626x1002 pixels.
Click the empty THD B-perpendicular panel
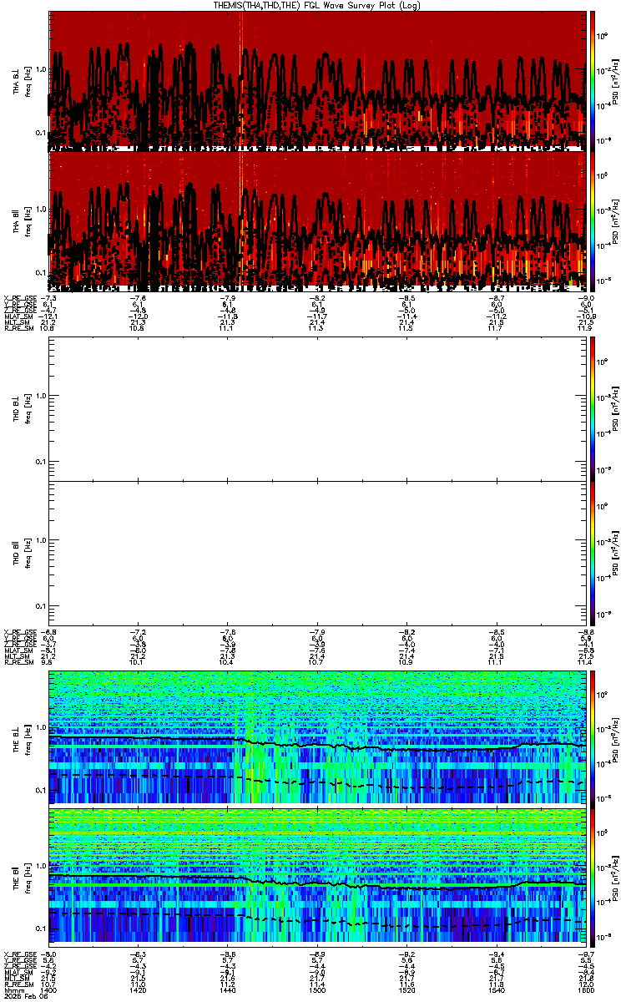316,407
